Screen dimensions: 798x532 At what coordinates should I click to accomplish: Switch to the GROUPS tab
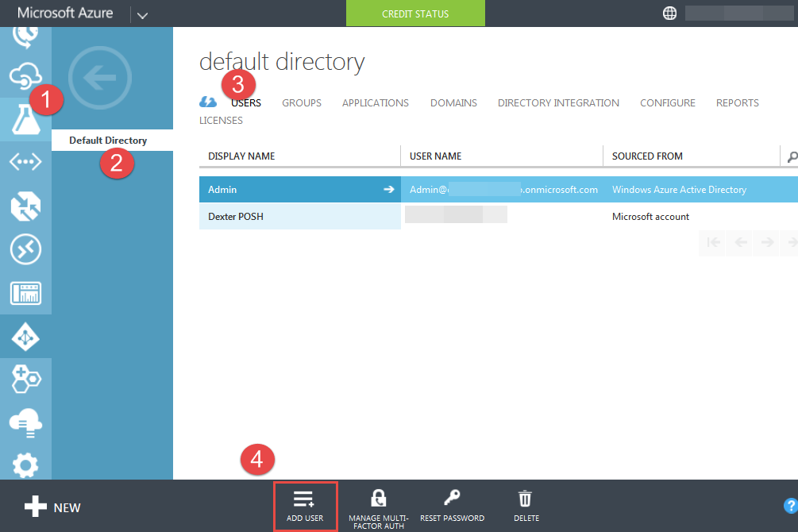(x=302, y=103)
